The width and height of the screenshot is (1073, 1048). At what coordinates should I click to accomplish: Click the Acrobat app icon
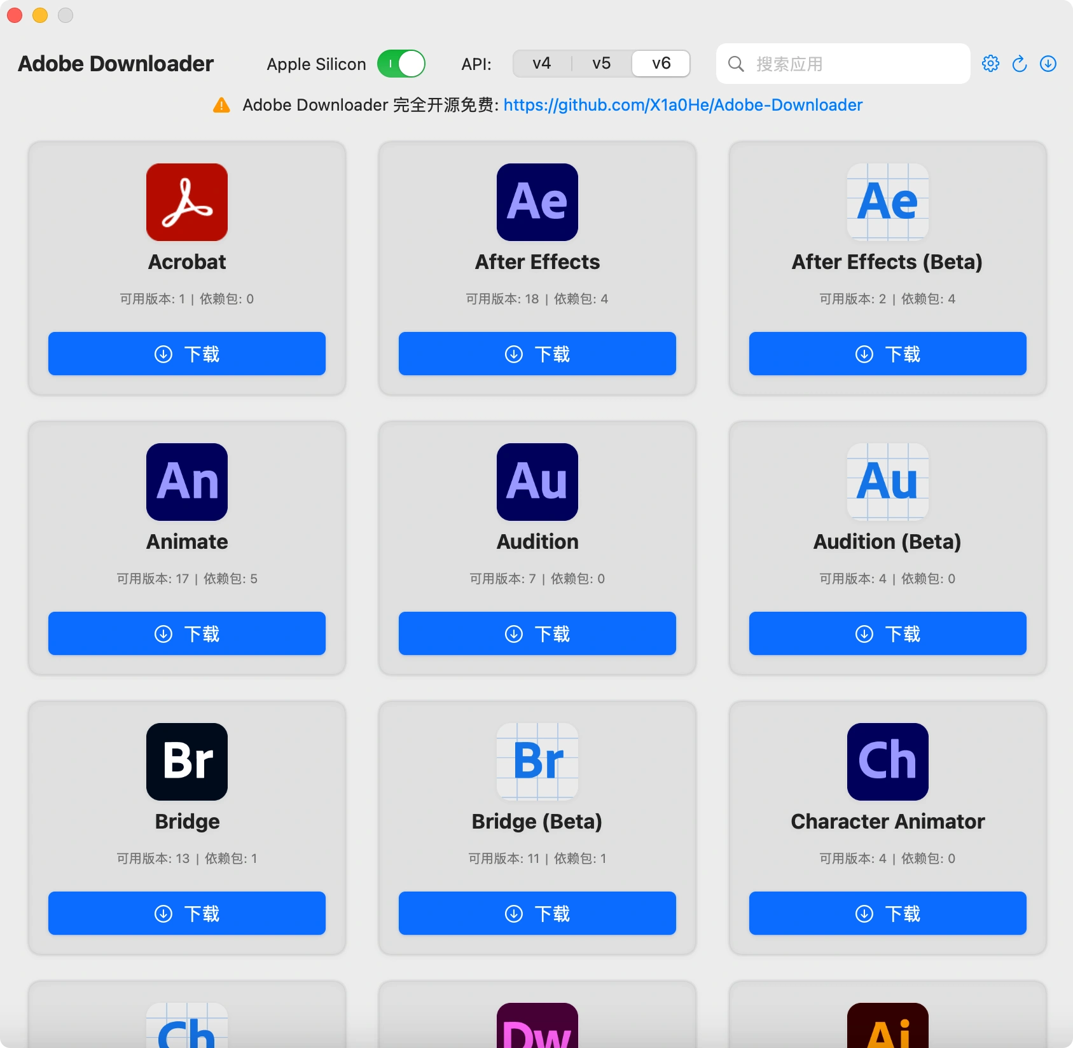pyautogui.click(x=187, y=202)
